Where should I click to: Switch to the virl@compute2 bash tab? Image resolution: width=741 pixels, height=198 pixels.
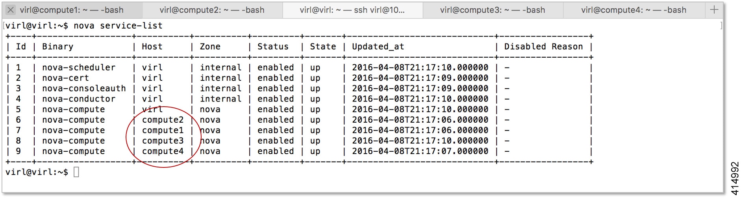(x=212, y=10)
